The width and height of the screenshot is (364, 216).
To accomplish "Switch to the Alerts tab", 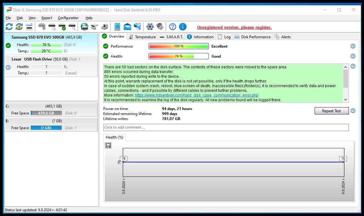I will click(x=283, y=37).
